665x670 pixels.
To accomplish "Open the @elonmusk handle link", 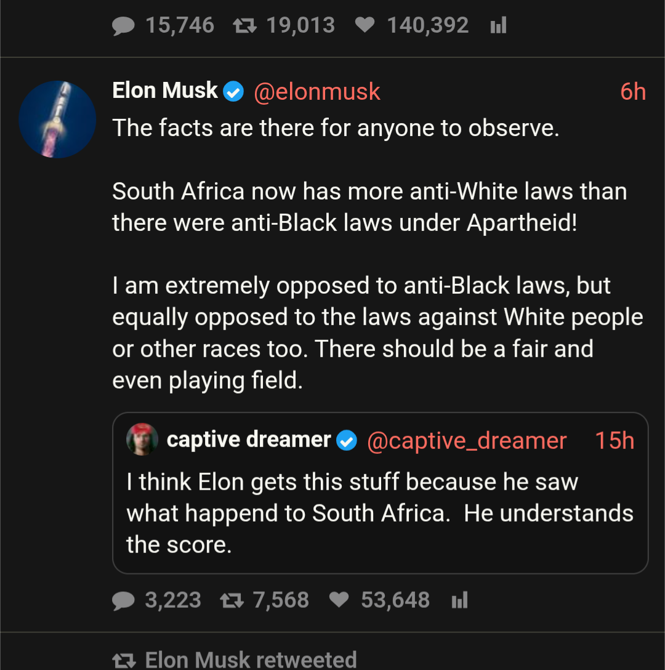I will (317, 92).
